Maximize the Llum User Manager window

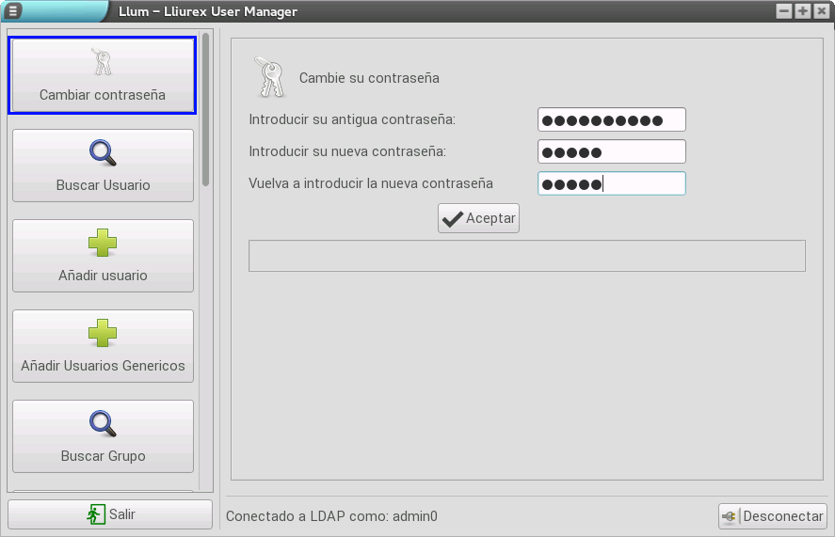[x=802, y=11]
